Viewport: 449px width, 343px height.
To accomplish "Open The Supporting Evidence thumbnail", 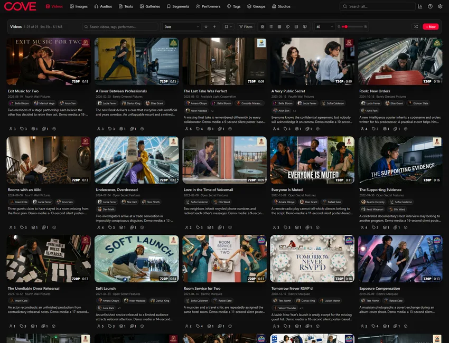I will coord(400,160).
